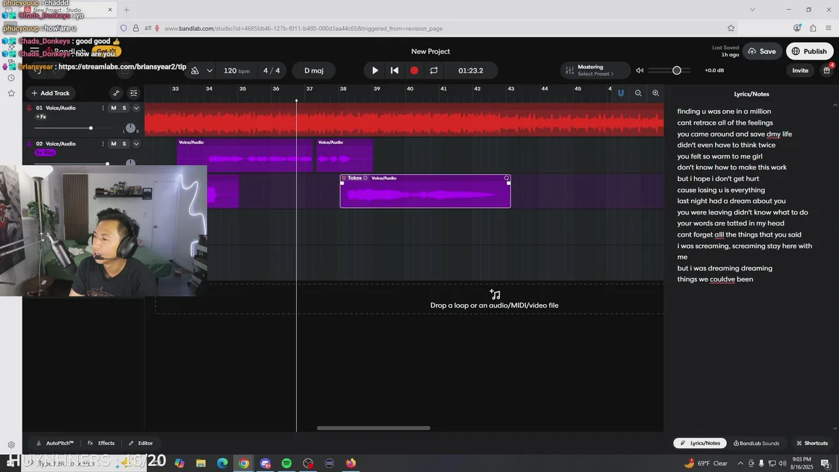Screen dimensions: 839x472
Task: Add Fx to track 01
Action: pyautogui.click(x=41, y=117)
